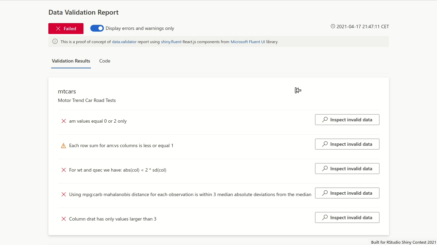Open the data.validator link
This screenshot has width=437, height=245.
(124, 42)
